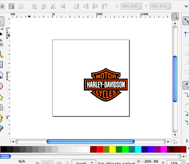Select the Star tool in toolbox
The width and height of the screenshot is (189, 164).
1,97
